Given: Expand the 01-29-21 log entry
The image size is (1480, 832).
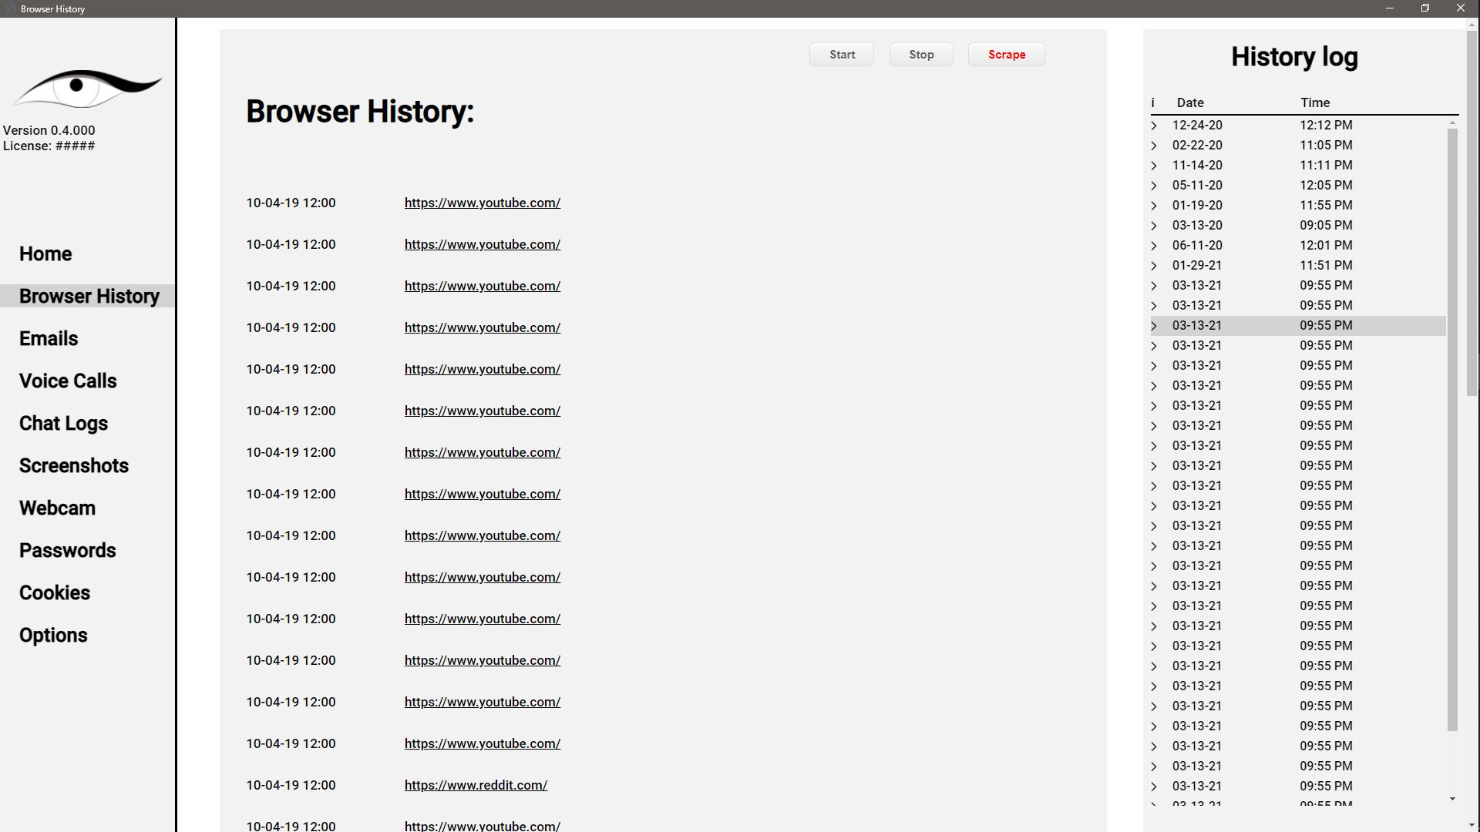Looking at the screenshot, I should point(1154,266).
